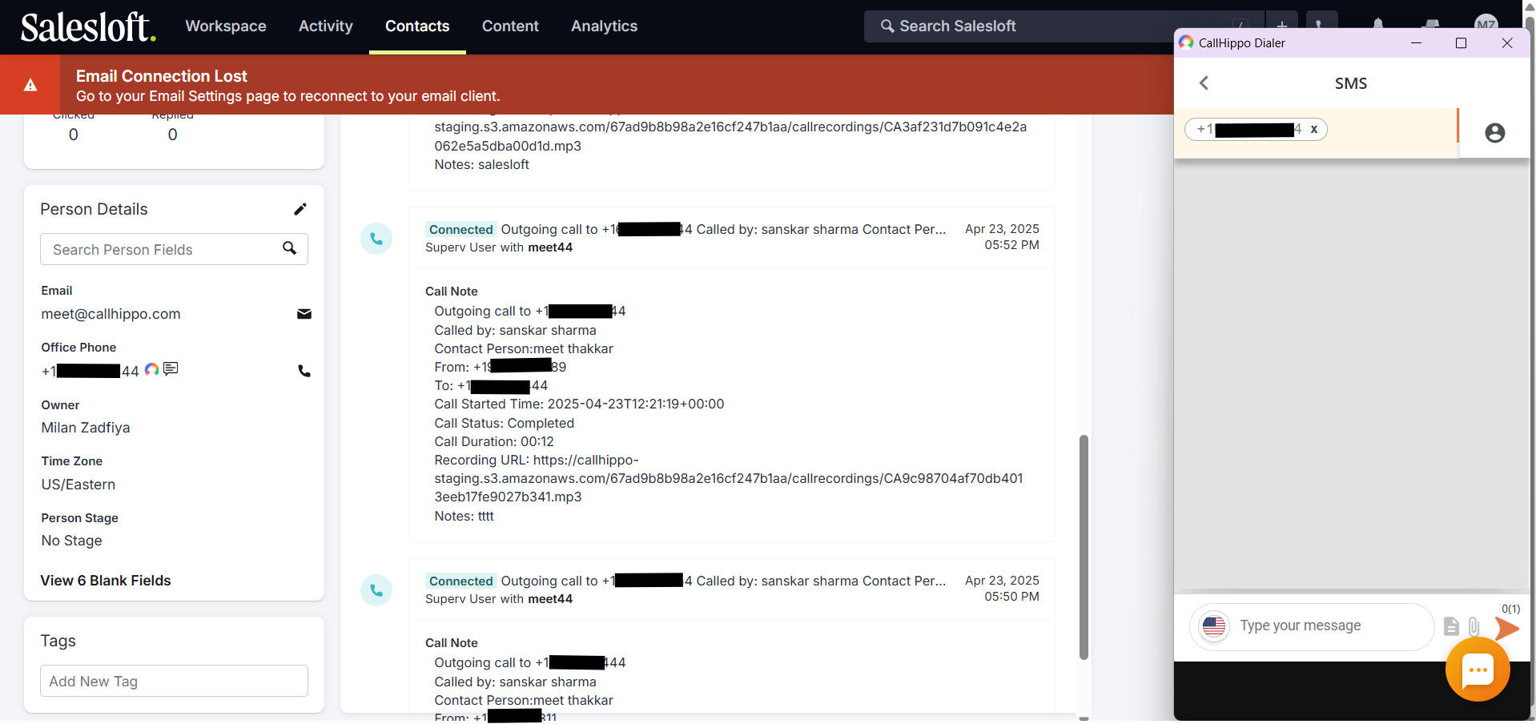Click the browser page scrollbar at far right

tap(1529, 360)
